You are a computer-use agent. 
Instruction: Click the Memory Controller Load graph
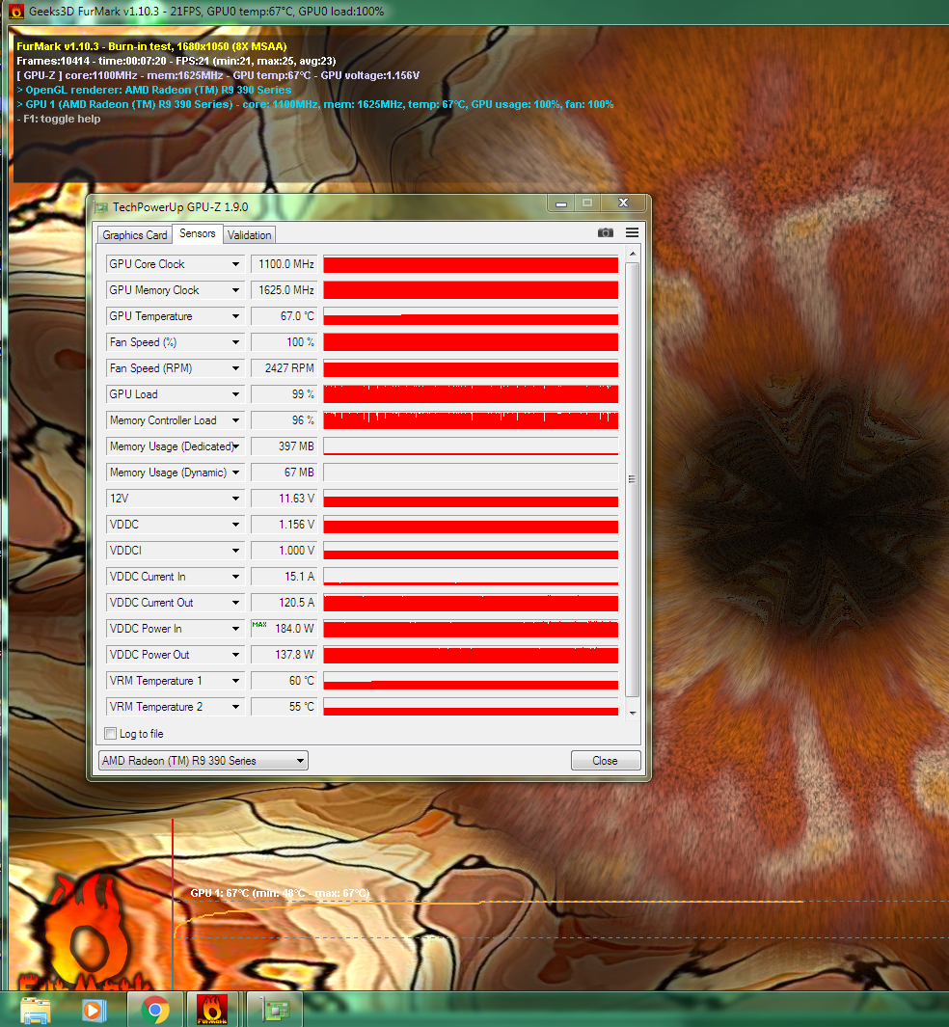[471, 420]
